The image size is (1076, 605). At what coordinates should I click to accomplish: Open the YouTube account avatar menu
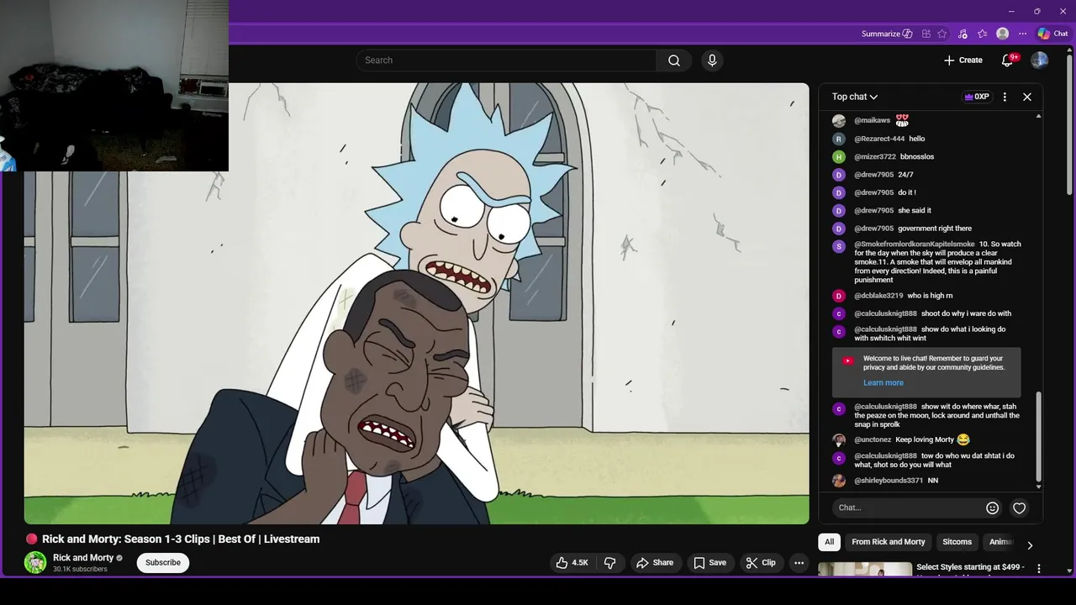(1040, 60)
